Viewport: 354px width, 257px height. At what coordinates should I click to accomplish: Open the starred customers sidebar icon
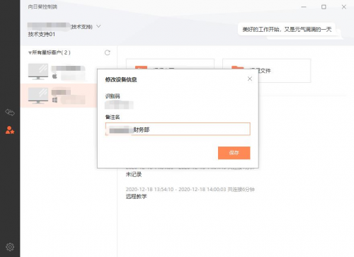pyautogui.click(x=10, y=130)
